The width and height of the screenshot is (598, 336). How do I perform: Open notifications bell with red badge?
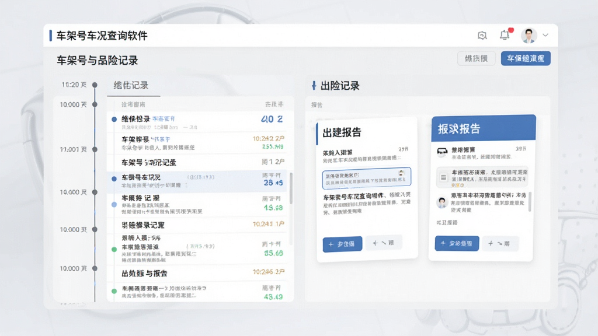point(505,34)
